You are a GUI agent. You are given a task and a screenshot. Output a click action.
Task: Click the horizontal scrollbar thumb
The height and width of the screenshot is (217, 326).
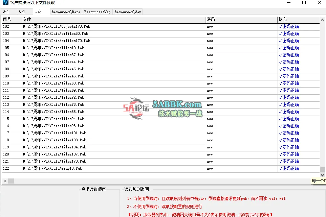click(11, 181)
